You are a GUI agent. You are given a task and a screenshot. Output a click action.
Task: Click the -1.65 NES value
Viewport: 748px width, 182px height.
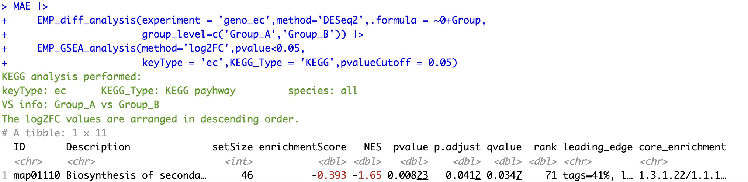367,175
